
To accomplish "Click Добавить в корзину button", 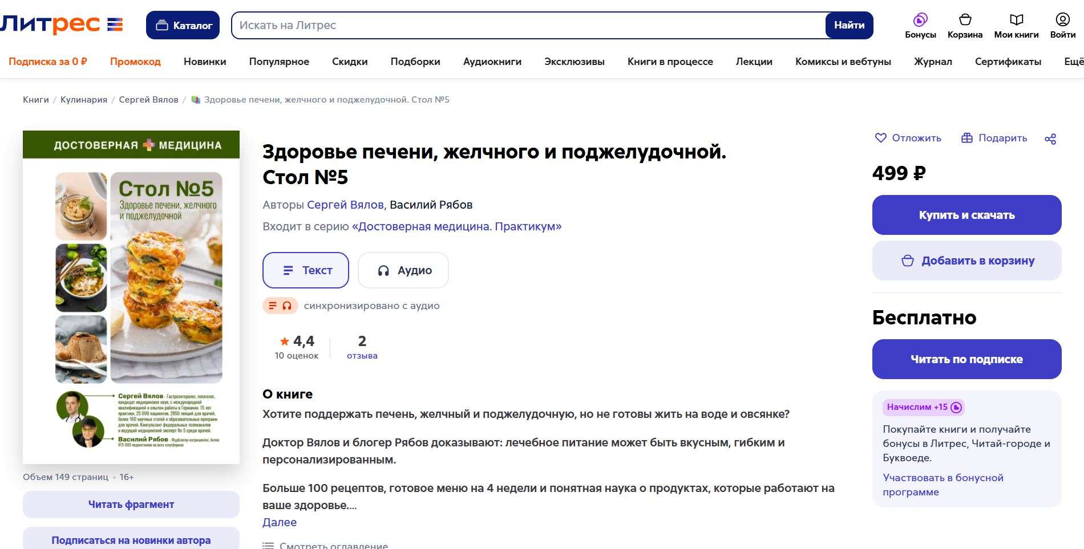I will click(x=966, y=261).
